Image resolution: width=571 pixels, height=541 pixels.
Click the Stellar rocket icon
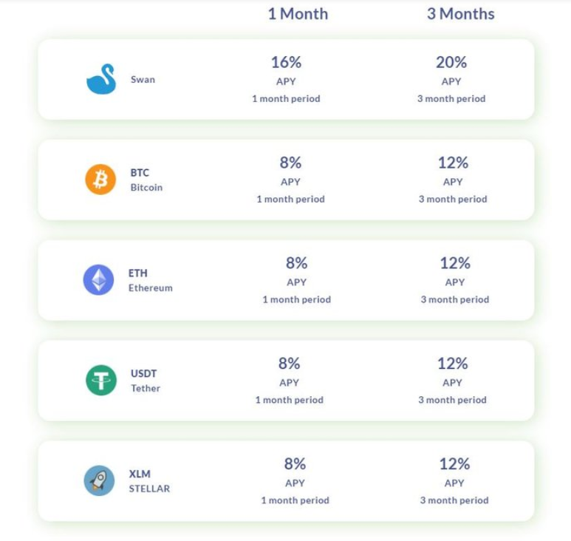pyautogui.click(x=99, y=481)
